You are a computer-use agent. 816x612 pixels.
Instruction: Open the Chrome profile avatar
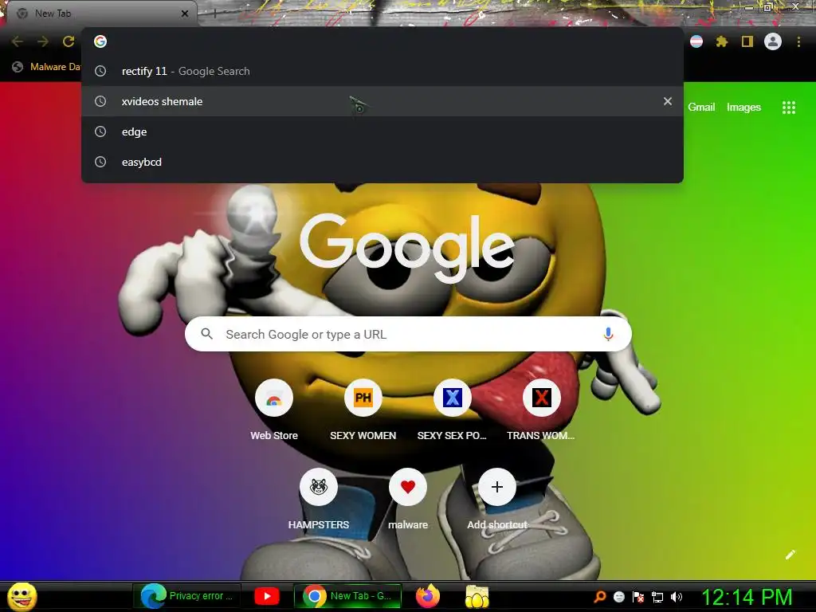point(773,41)
